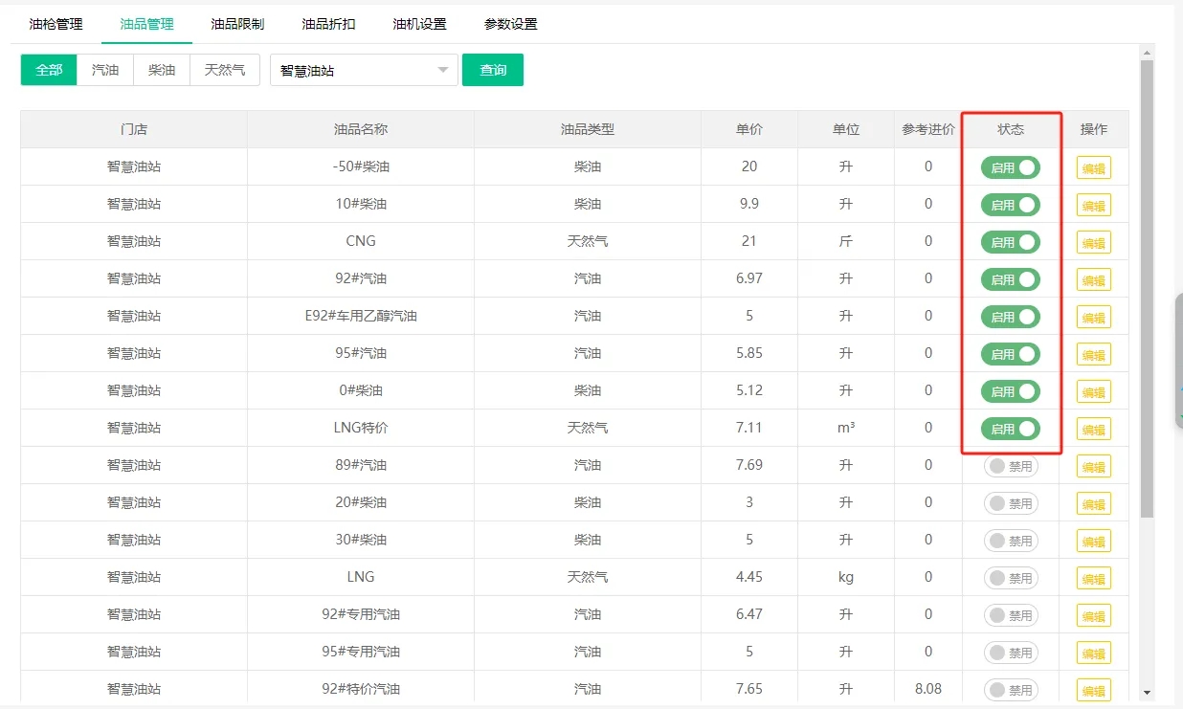The image size is (1183, 709).
Task: Open the 智慧油站 store dropdown
Action: point(364,70)
